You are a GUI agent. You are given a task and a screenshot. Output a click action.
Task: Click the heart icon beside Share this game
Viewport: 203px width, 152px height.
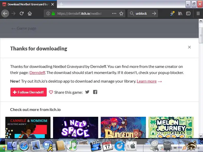(x=51, y=92)
